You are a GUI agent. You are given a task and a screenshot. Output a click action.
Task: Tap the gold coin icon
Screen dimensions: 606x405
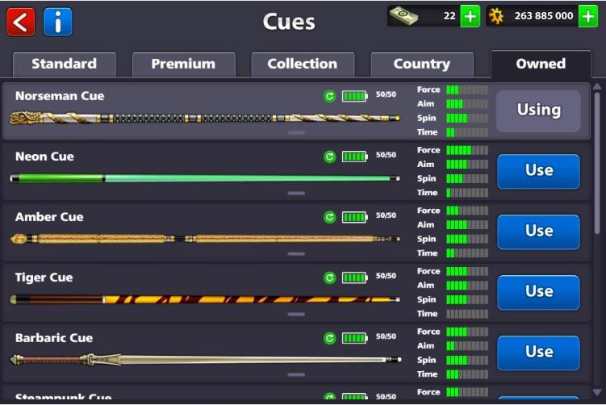tap(496, 16)
